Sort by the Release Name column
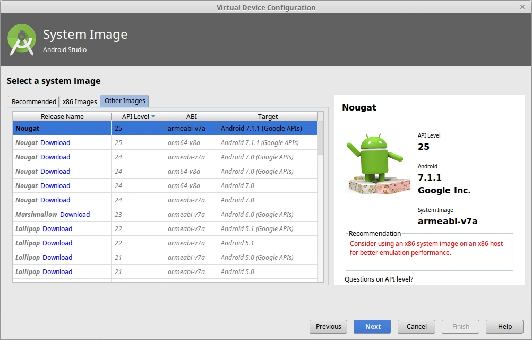 (62, 116)
